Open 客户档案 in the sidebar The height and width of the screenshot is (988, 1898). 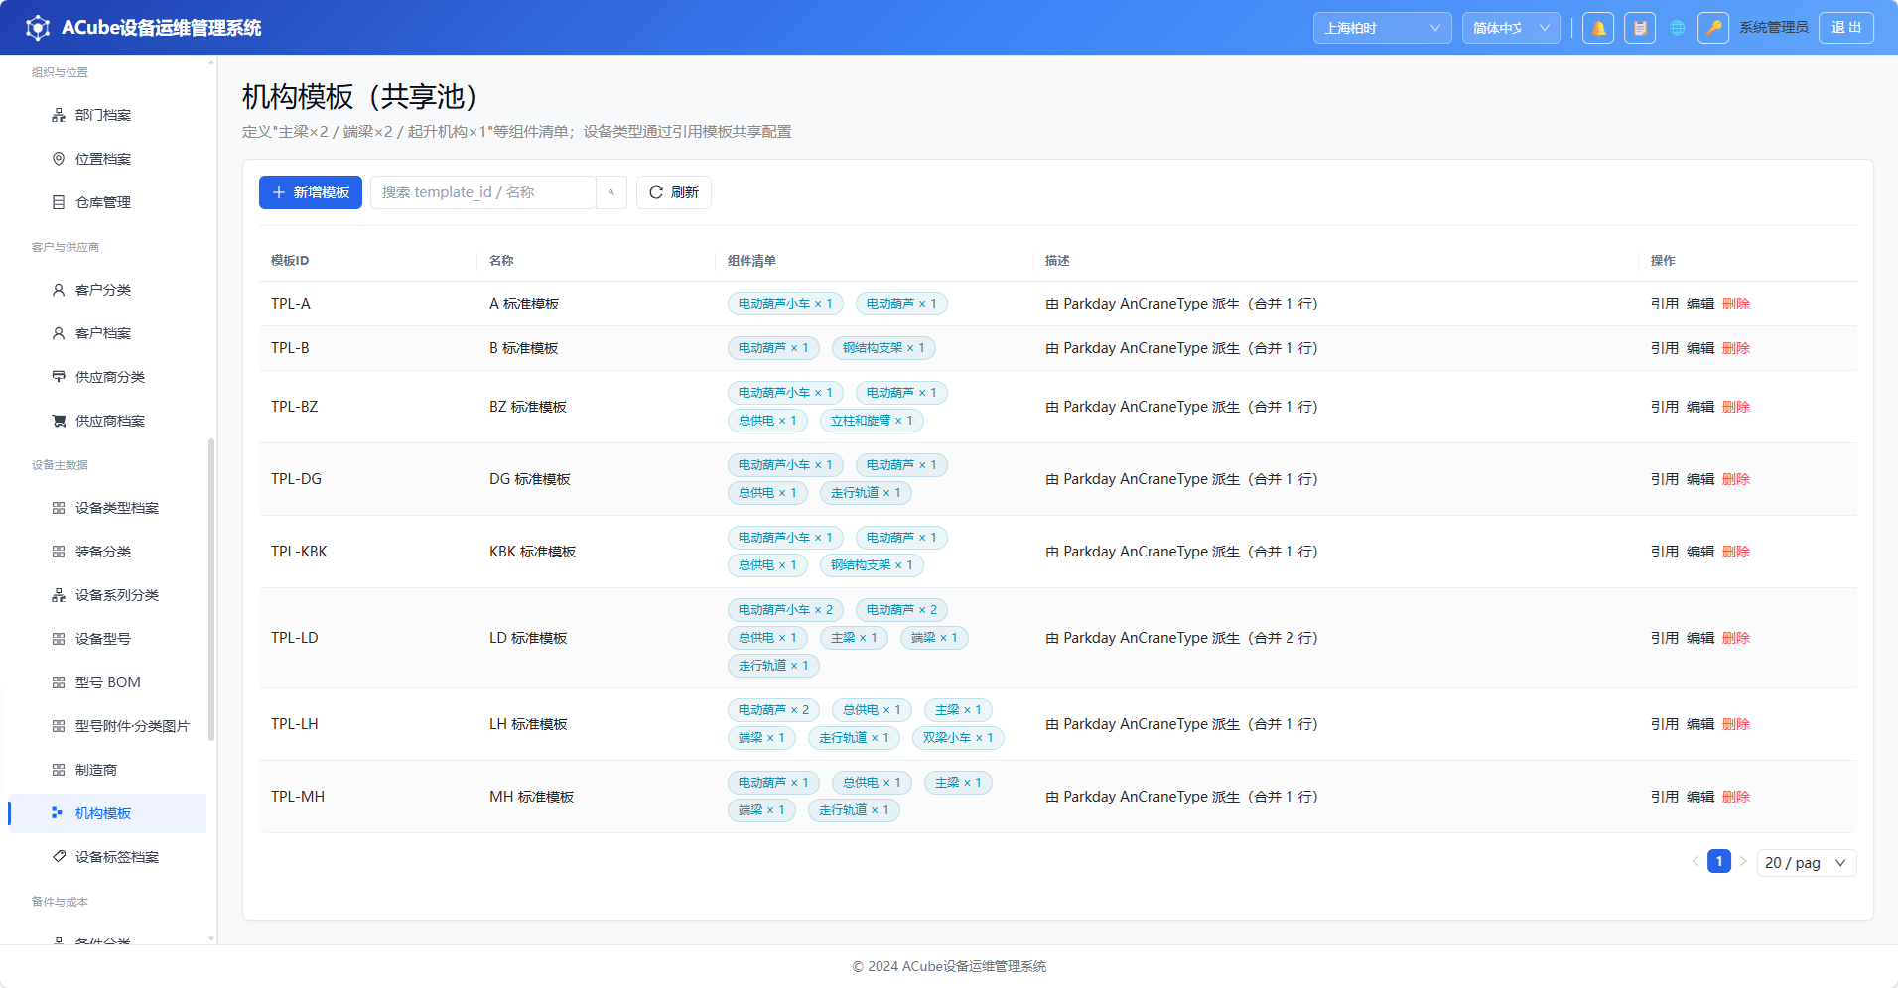point(107,333)
